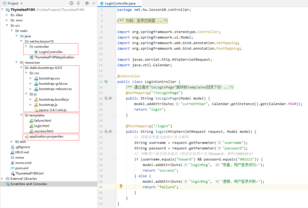This screenshot has height=208, width=308.
Task: Click pom.xml Maven icon
Action: [x=12, y=168]
